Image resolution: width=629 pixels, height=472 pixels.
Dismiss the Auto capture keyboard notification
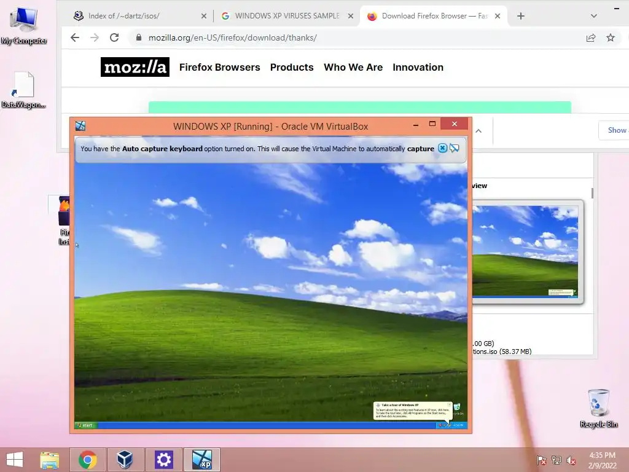(442, 148)
